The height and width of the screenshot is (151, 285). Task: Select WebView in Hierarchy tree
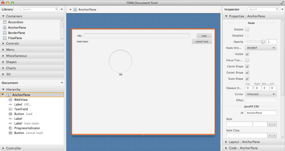click(x=21, y=100)
